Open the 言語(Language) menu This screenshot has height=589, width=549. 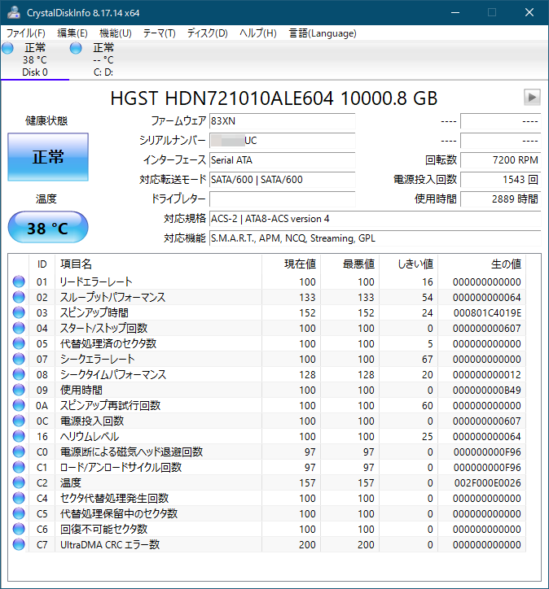323,33
